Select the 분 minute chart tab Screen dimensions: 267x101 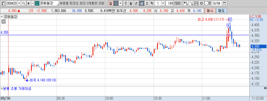[142, 3]
